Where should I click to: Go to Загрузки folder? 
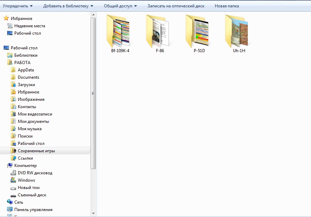point(26,84)
